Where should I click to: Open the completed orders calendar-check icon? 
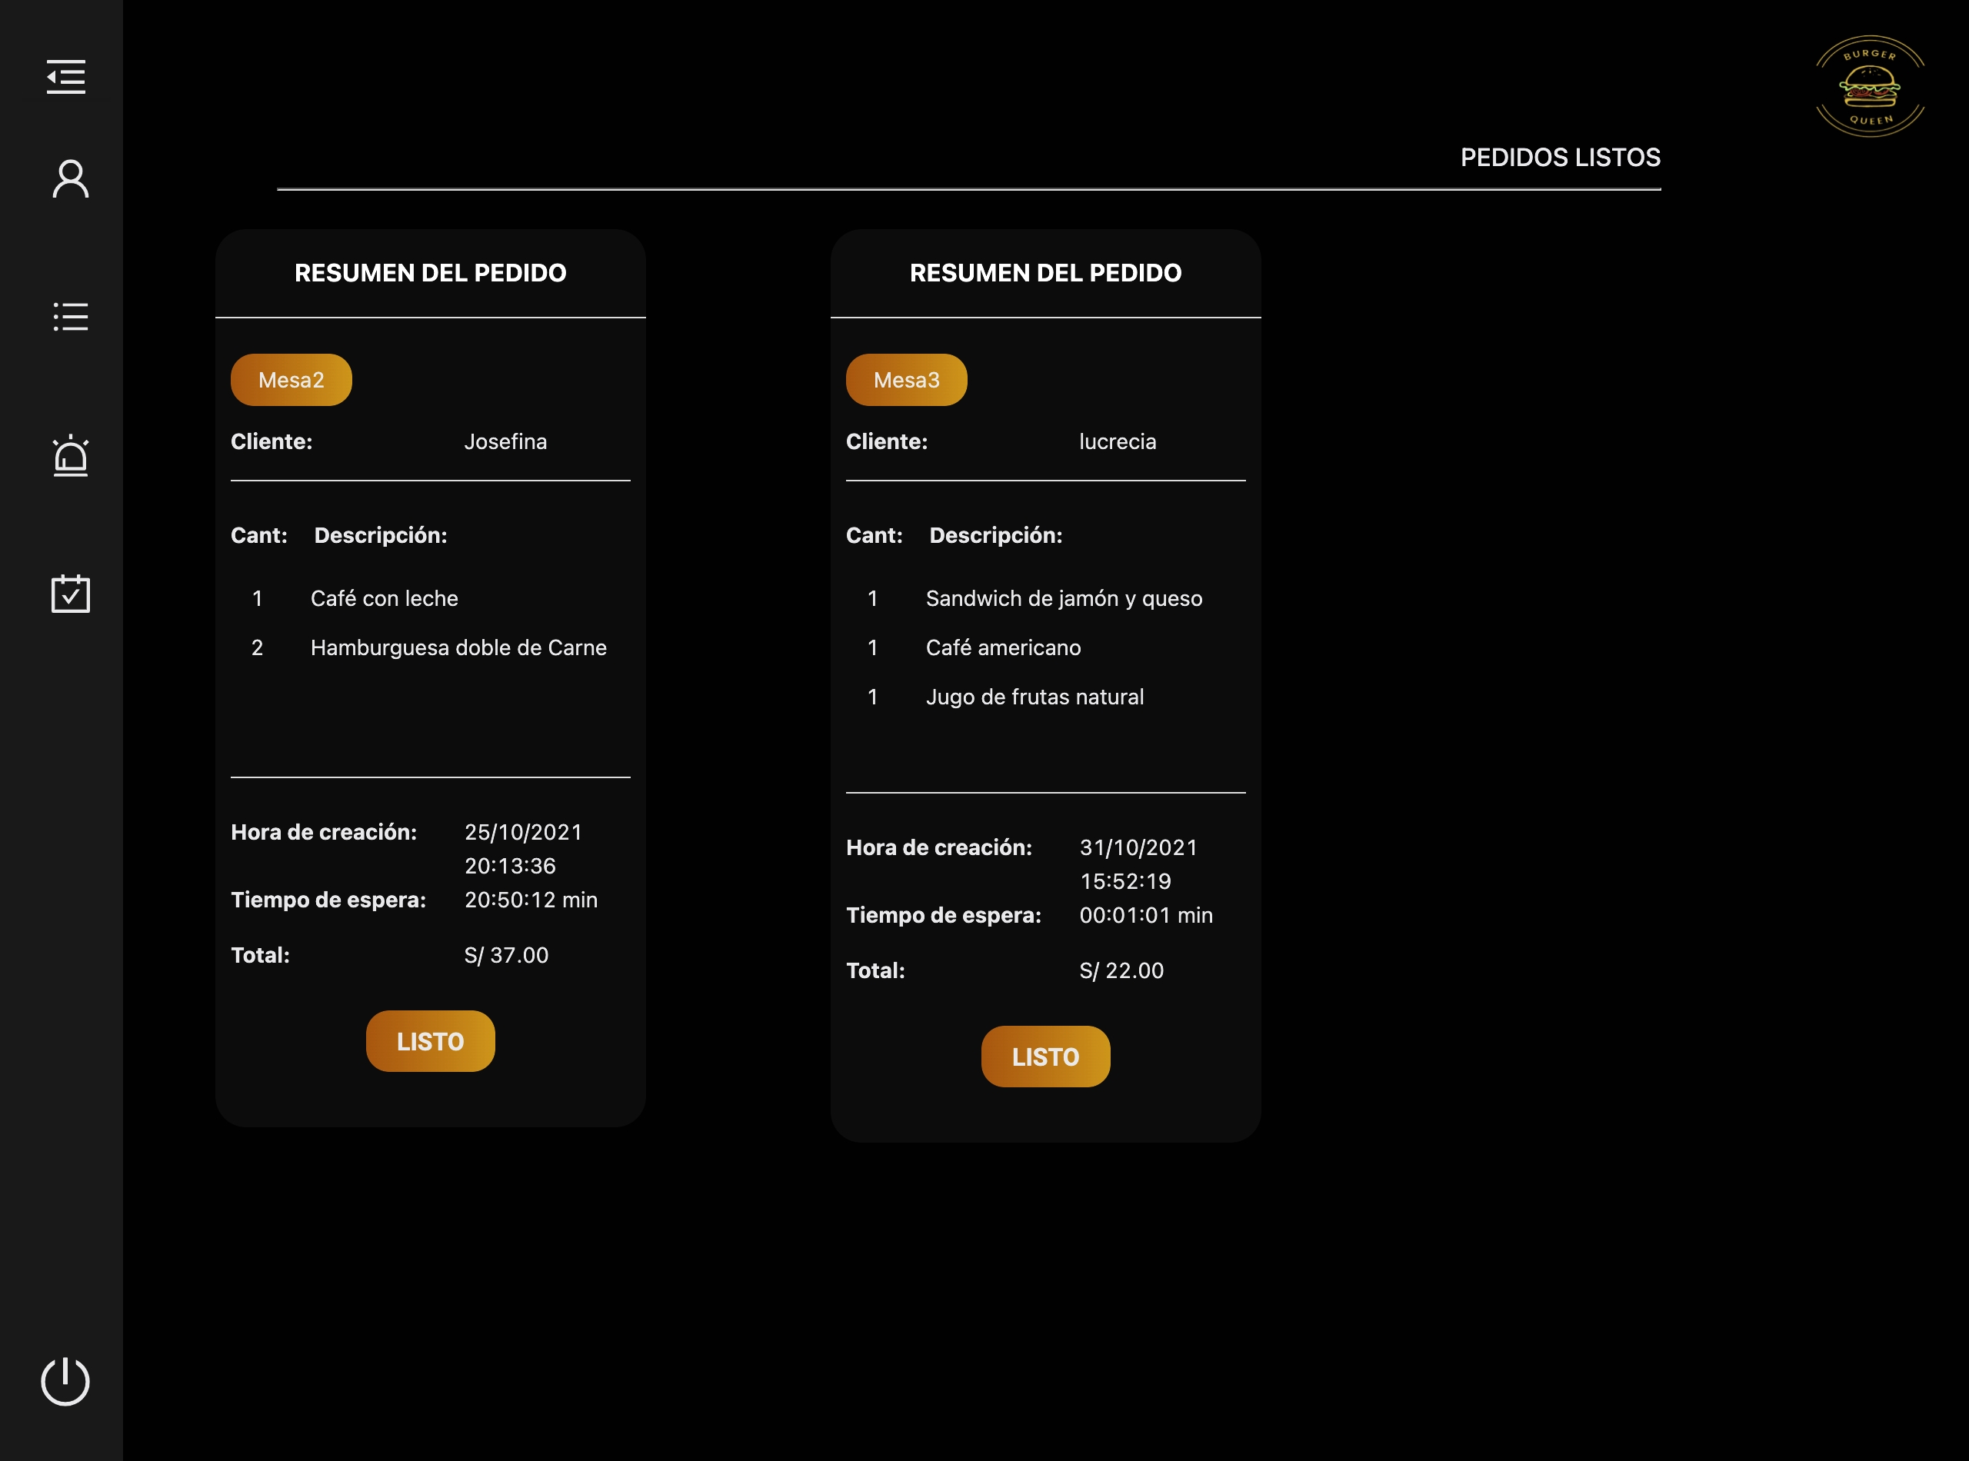pos(70,594)
